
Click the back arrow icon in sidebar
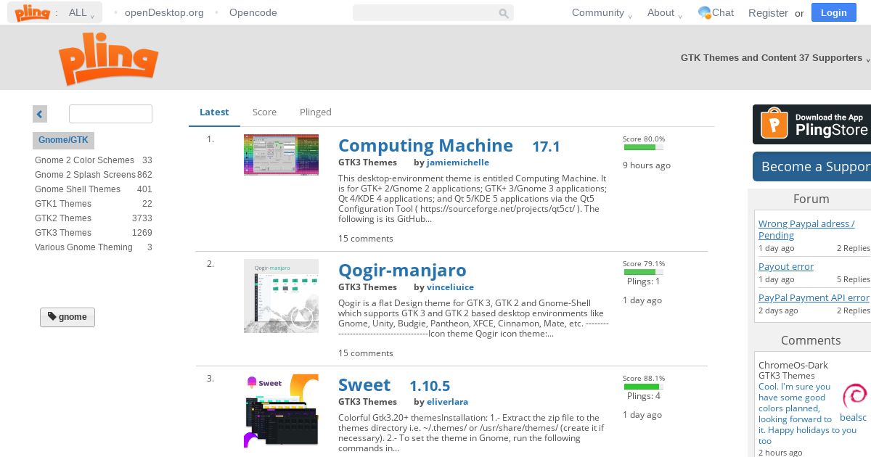pos(40,114)
